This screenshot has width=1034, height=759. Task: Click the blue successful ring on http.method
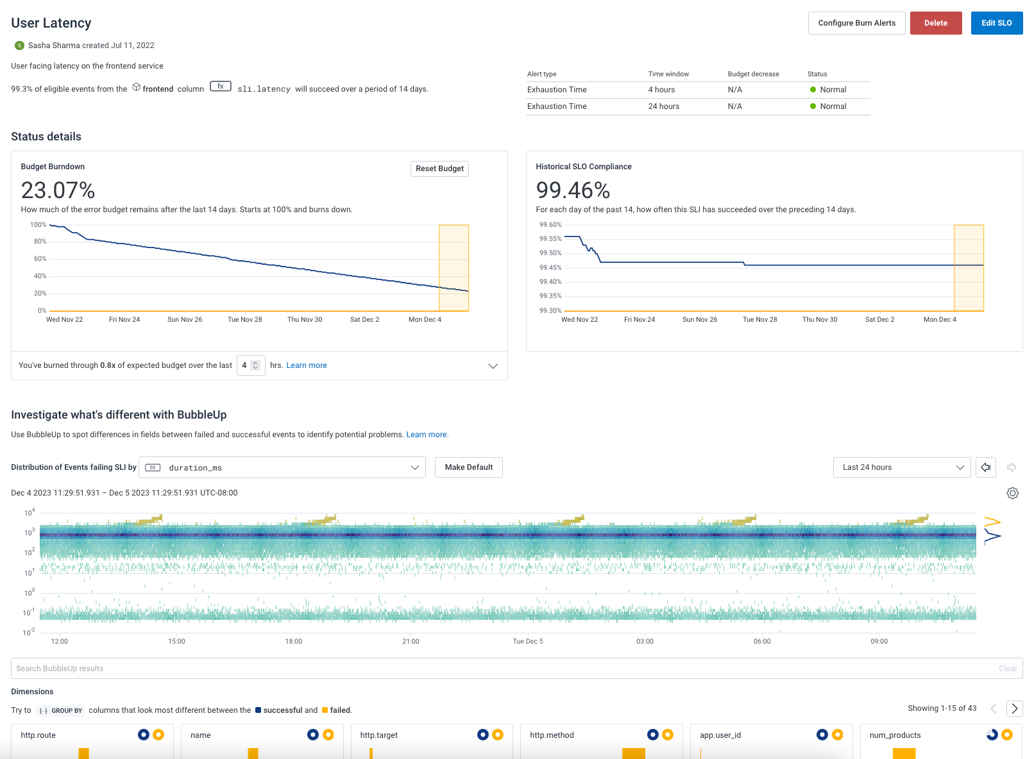point(653,735)
